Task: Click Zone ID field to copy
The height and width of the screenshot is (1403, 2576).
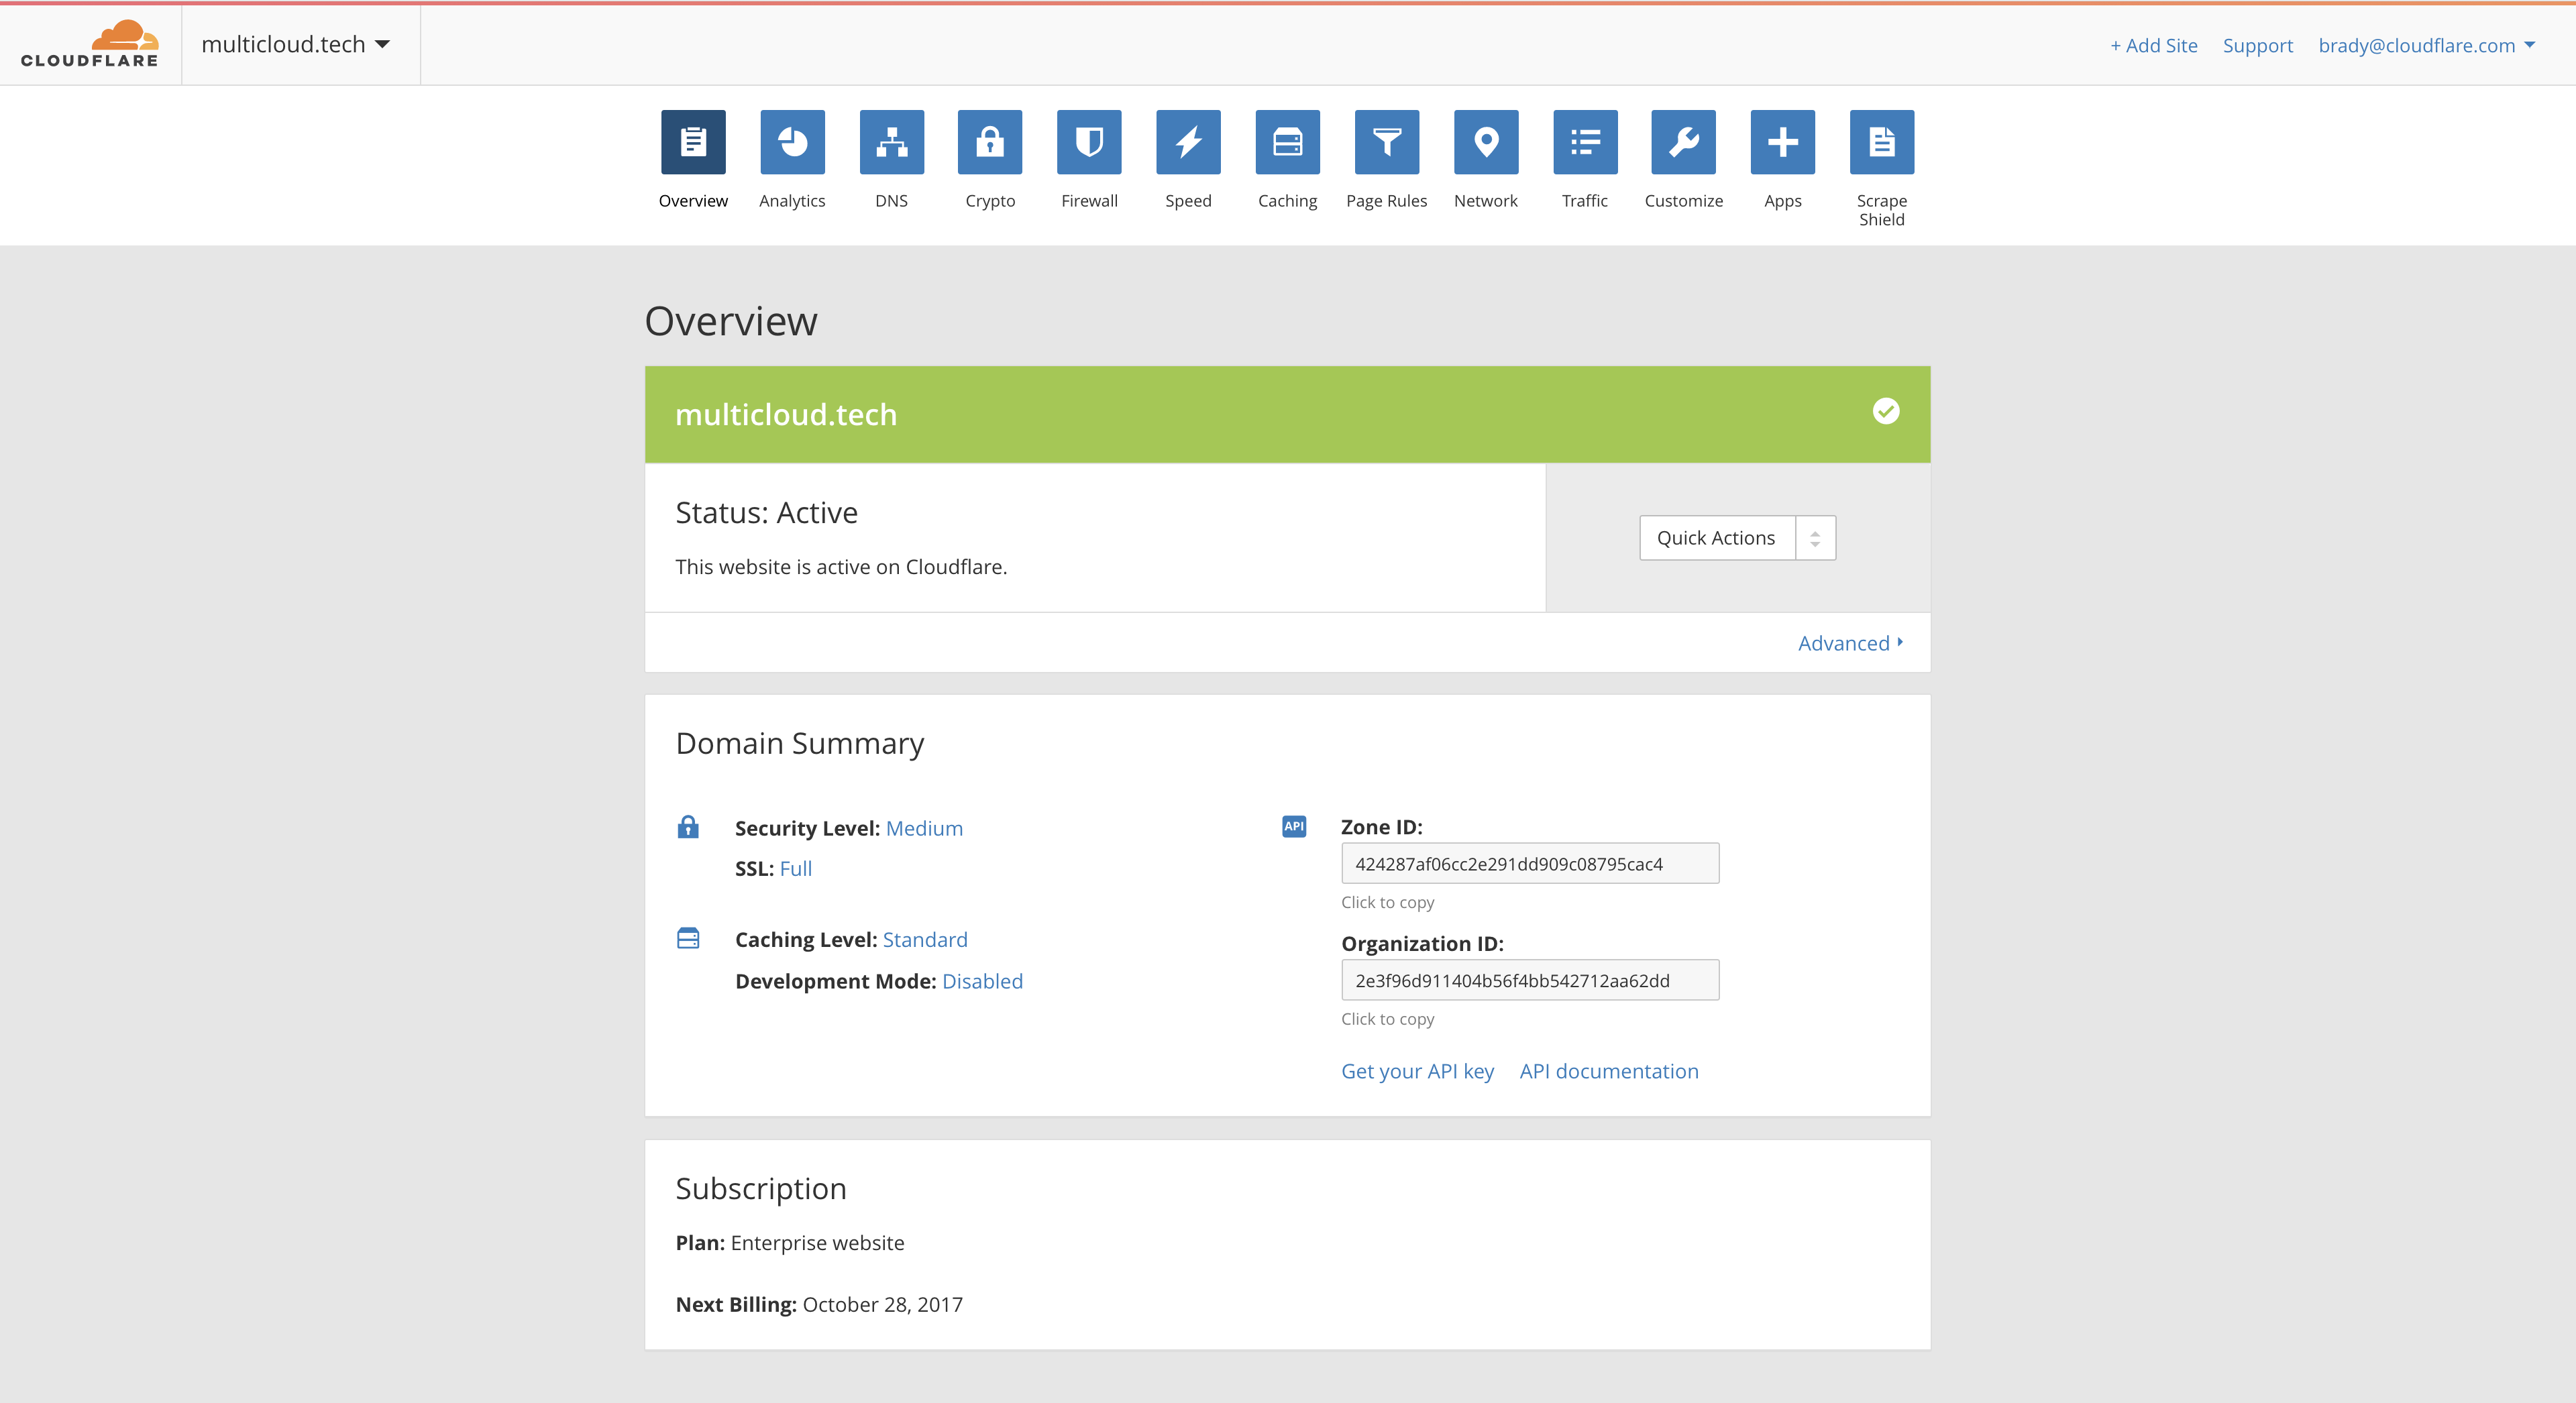Action: pos(1529,864)
